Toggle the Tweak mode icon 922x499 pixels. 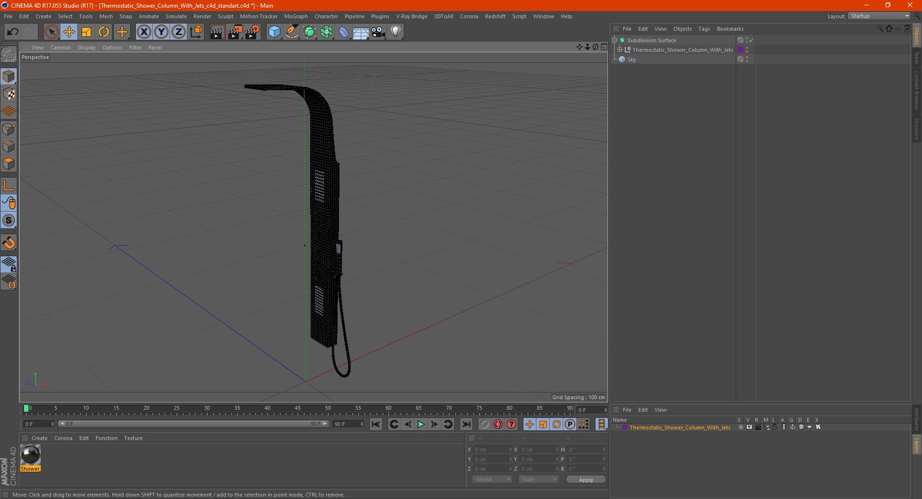[9, 203]
